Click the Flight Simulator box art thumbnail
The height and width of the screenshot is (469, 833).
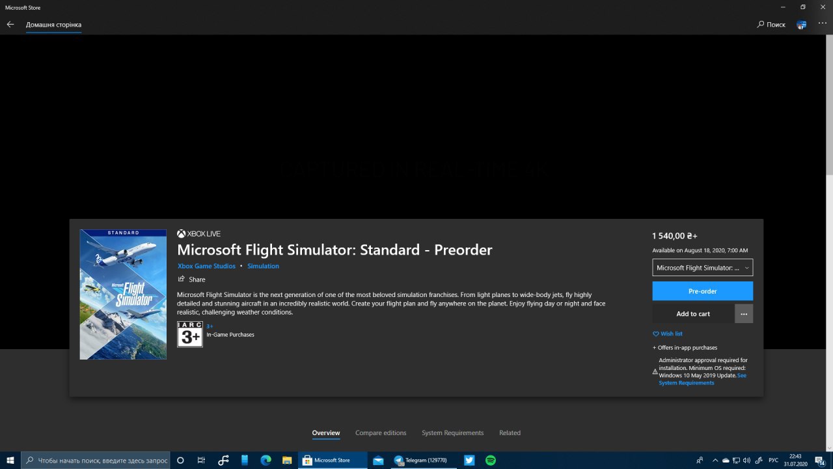pyautogui.click(x=123, y=294)
